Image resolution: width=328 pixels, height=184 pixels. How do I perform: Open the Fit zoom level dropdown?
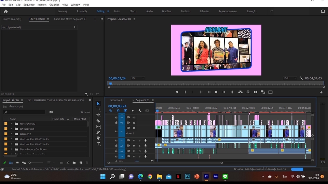pyautogui.click(x=138, y=78)
